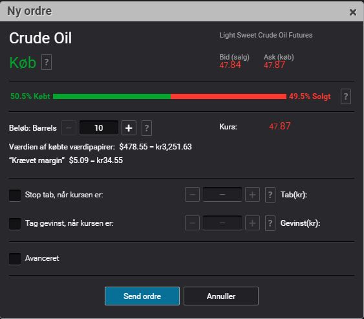Click the 50.5% Købt label
The height and width of the screenshot is (319, 364).
pos(30,96)
